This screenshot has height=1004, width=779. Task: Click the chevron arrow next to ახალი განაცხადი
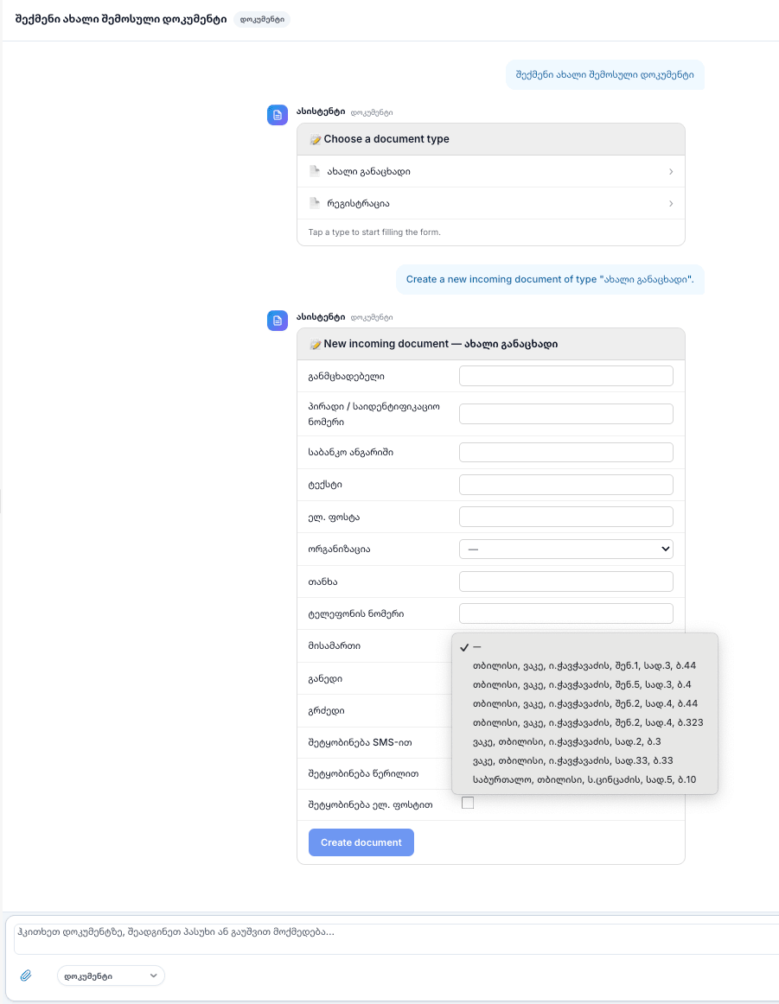pyautogui.click(x=671, y=172)
